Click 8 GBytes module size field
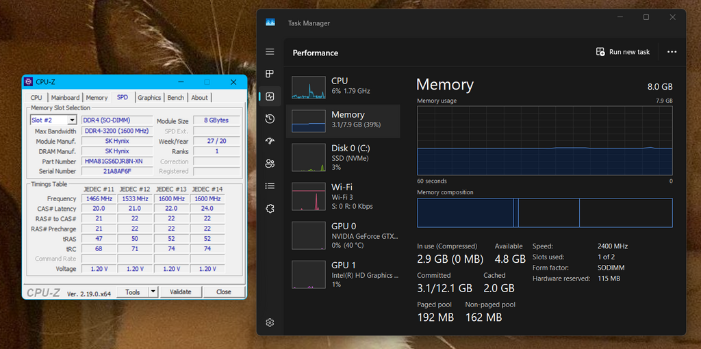The width and height of the screenshot is (701, 349). click(x=217, y=120)
